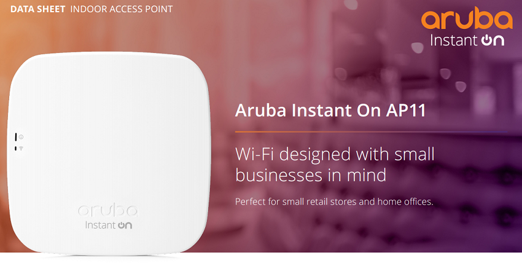Click the 'Instant' word in header logo
Viewport: 522px width, 263px height.
(454, 41)
